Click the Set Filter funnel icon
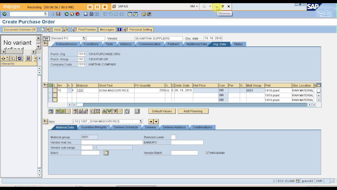337x190 pixels. (x=115, y=111)
